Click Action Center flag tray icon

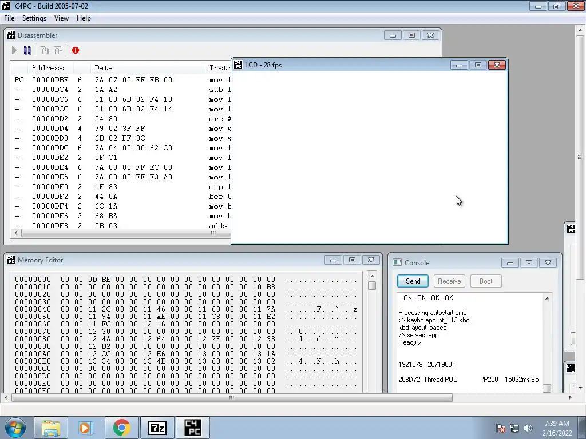point(501,428)
